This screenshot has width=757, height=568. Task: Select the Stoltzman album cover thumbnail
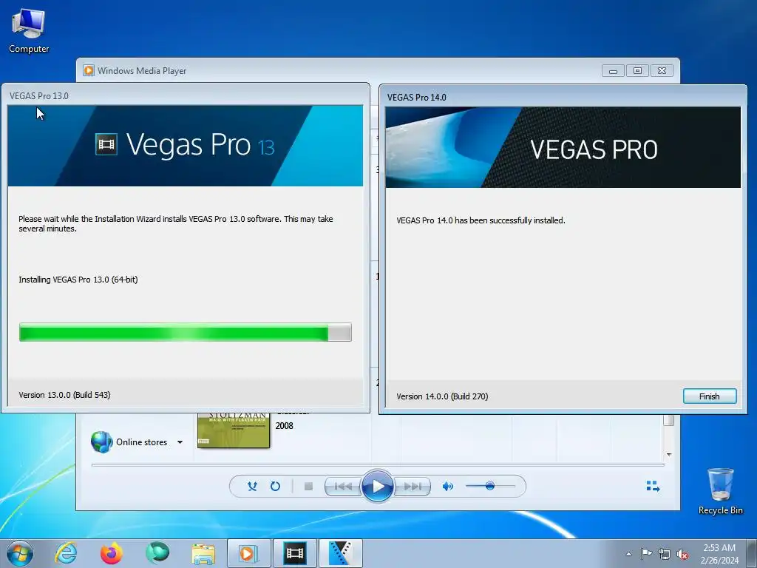234,430
